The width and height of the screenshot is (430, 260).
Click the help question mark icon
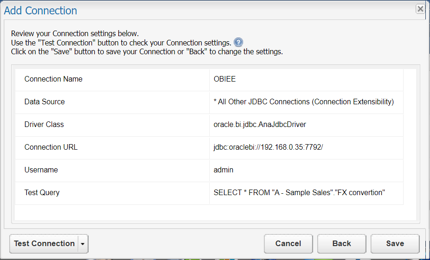238,42
